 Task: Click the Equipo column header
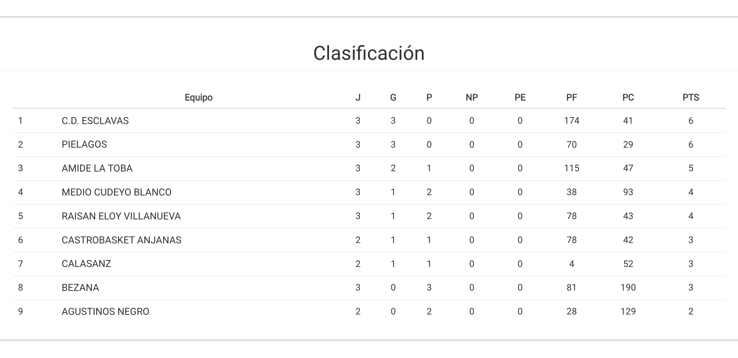click(x=198, y=98)
